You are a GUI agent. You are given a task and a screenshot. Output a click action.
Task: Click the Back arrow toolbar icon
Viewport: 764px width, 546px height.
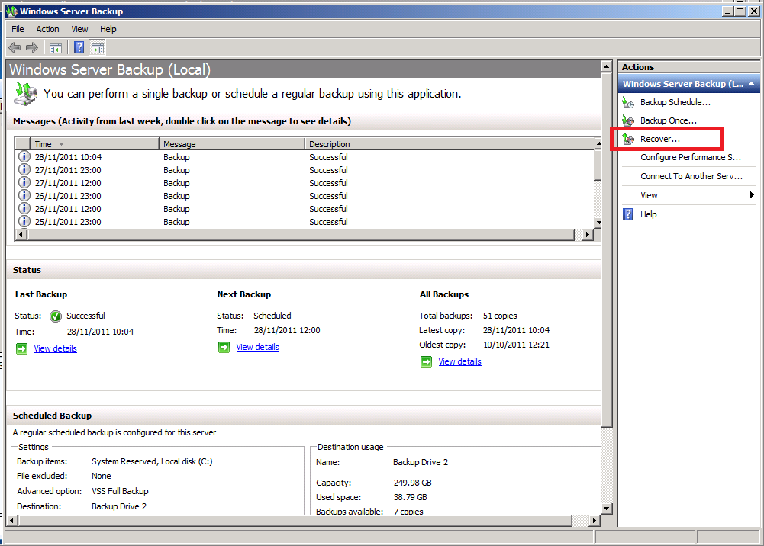click(x=15, y=48)
